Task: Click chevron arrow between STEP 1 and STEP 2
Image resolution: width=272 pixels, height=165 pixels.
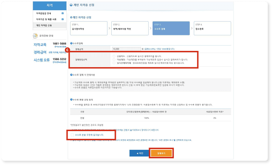Action: [109, 28]
